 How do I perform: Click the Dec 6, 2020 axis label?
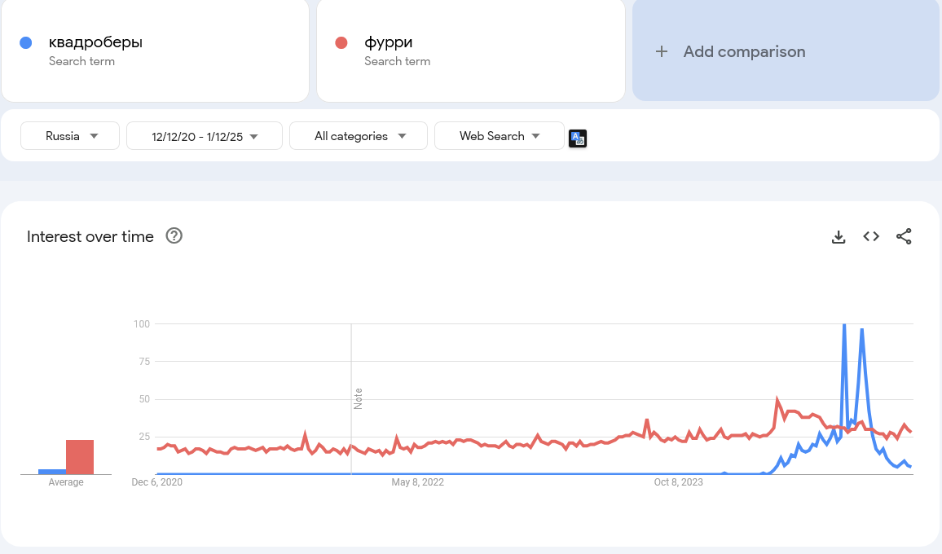click(156, 481)
